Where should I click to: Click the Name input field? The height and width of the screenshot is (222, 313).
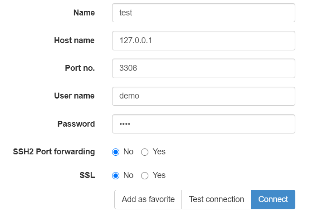pyautogui.click(x=203, y=13)
